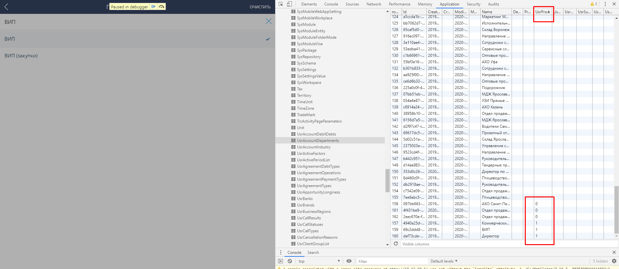Select UsrCancellationReasons table
The image size is (619, 269).
(x=317, y=237)
